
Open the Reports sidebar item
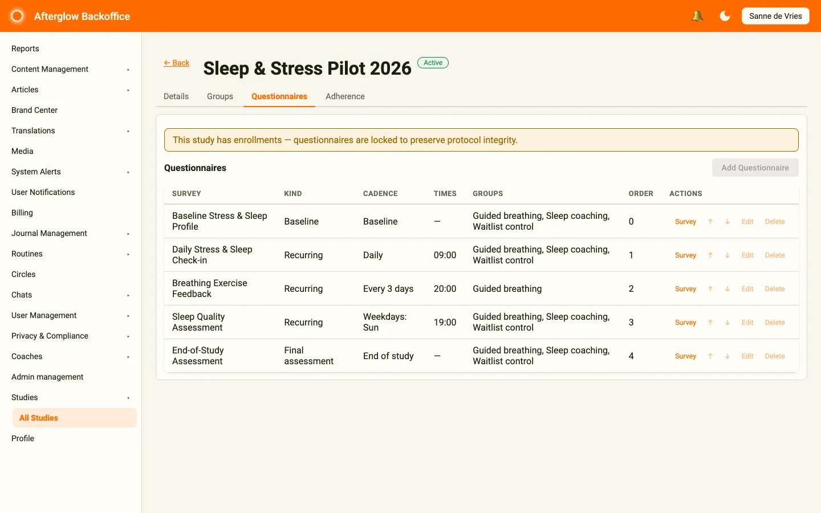71,49
